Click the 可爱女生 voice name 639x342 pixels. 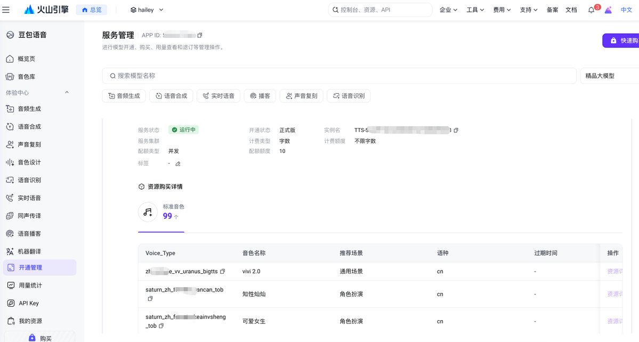254,321
